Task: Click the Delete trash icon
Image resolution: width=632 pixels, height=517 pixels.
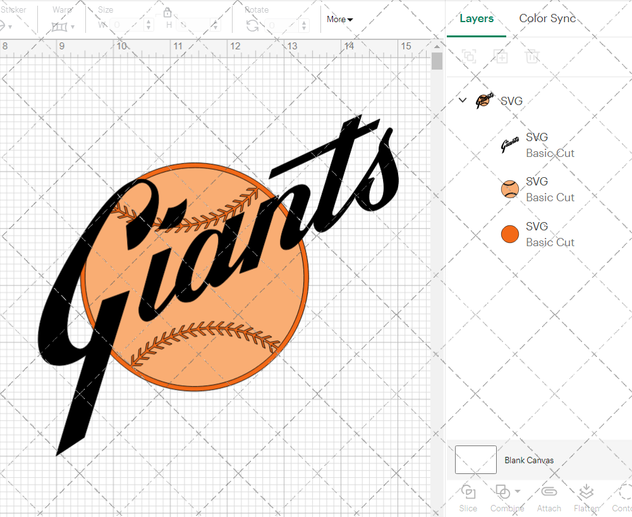Action: pos(532,56)
